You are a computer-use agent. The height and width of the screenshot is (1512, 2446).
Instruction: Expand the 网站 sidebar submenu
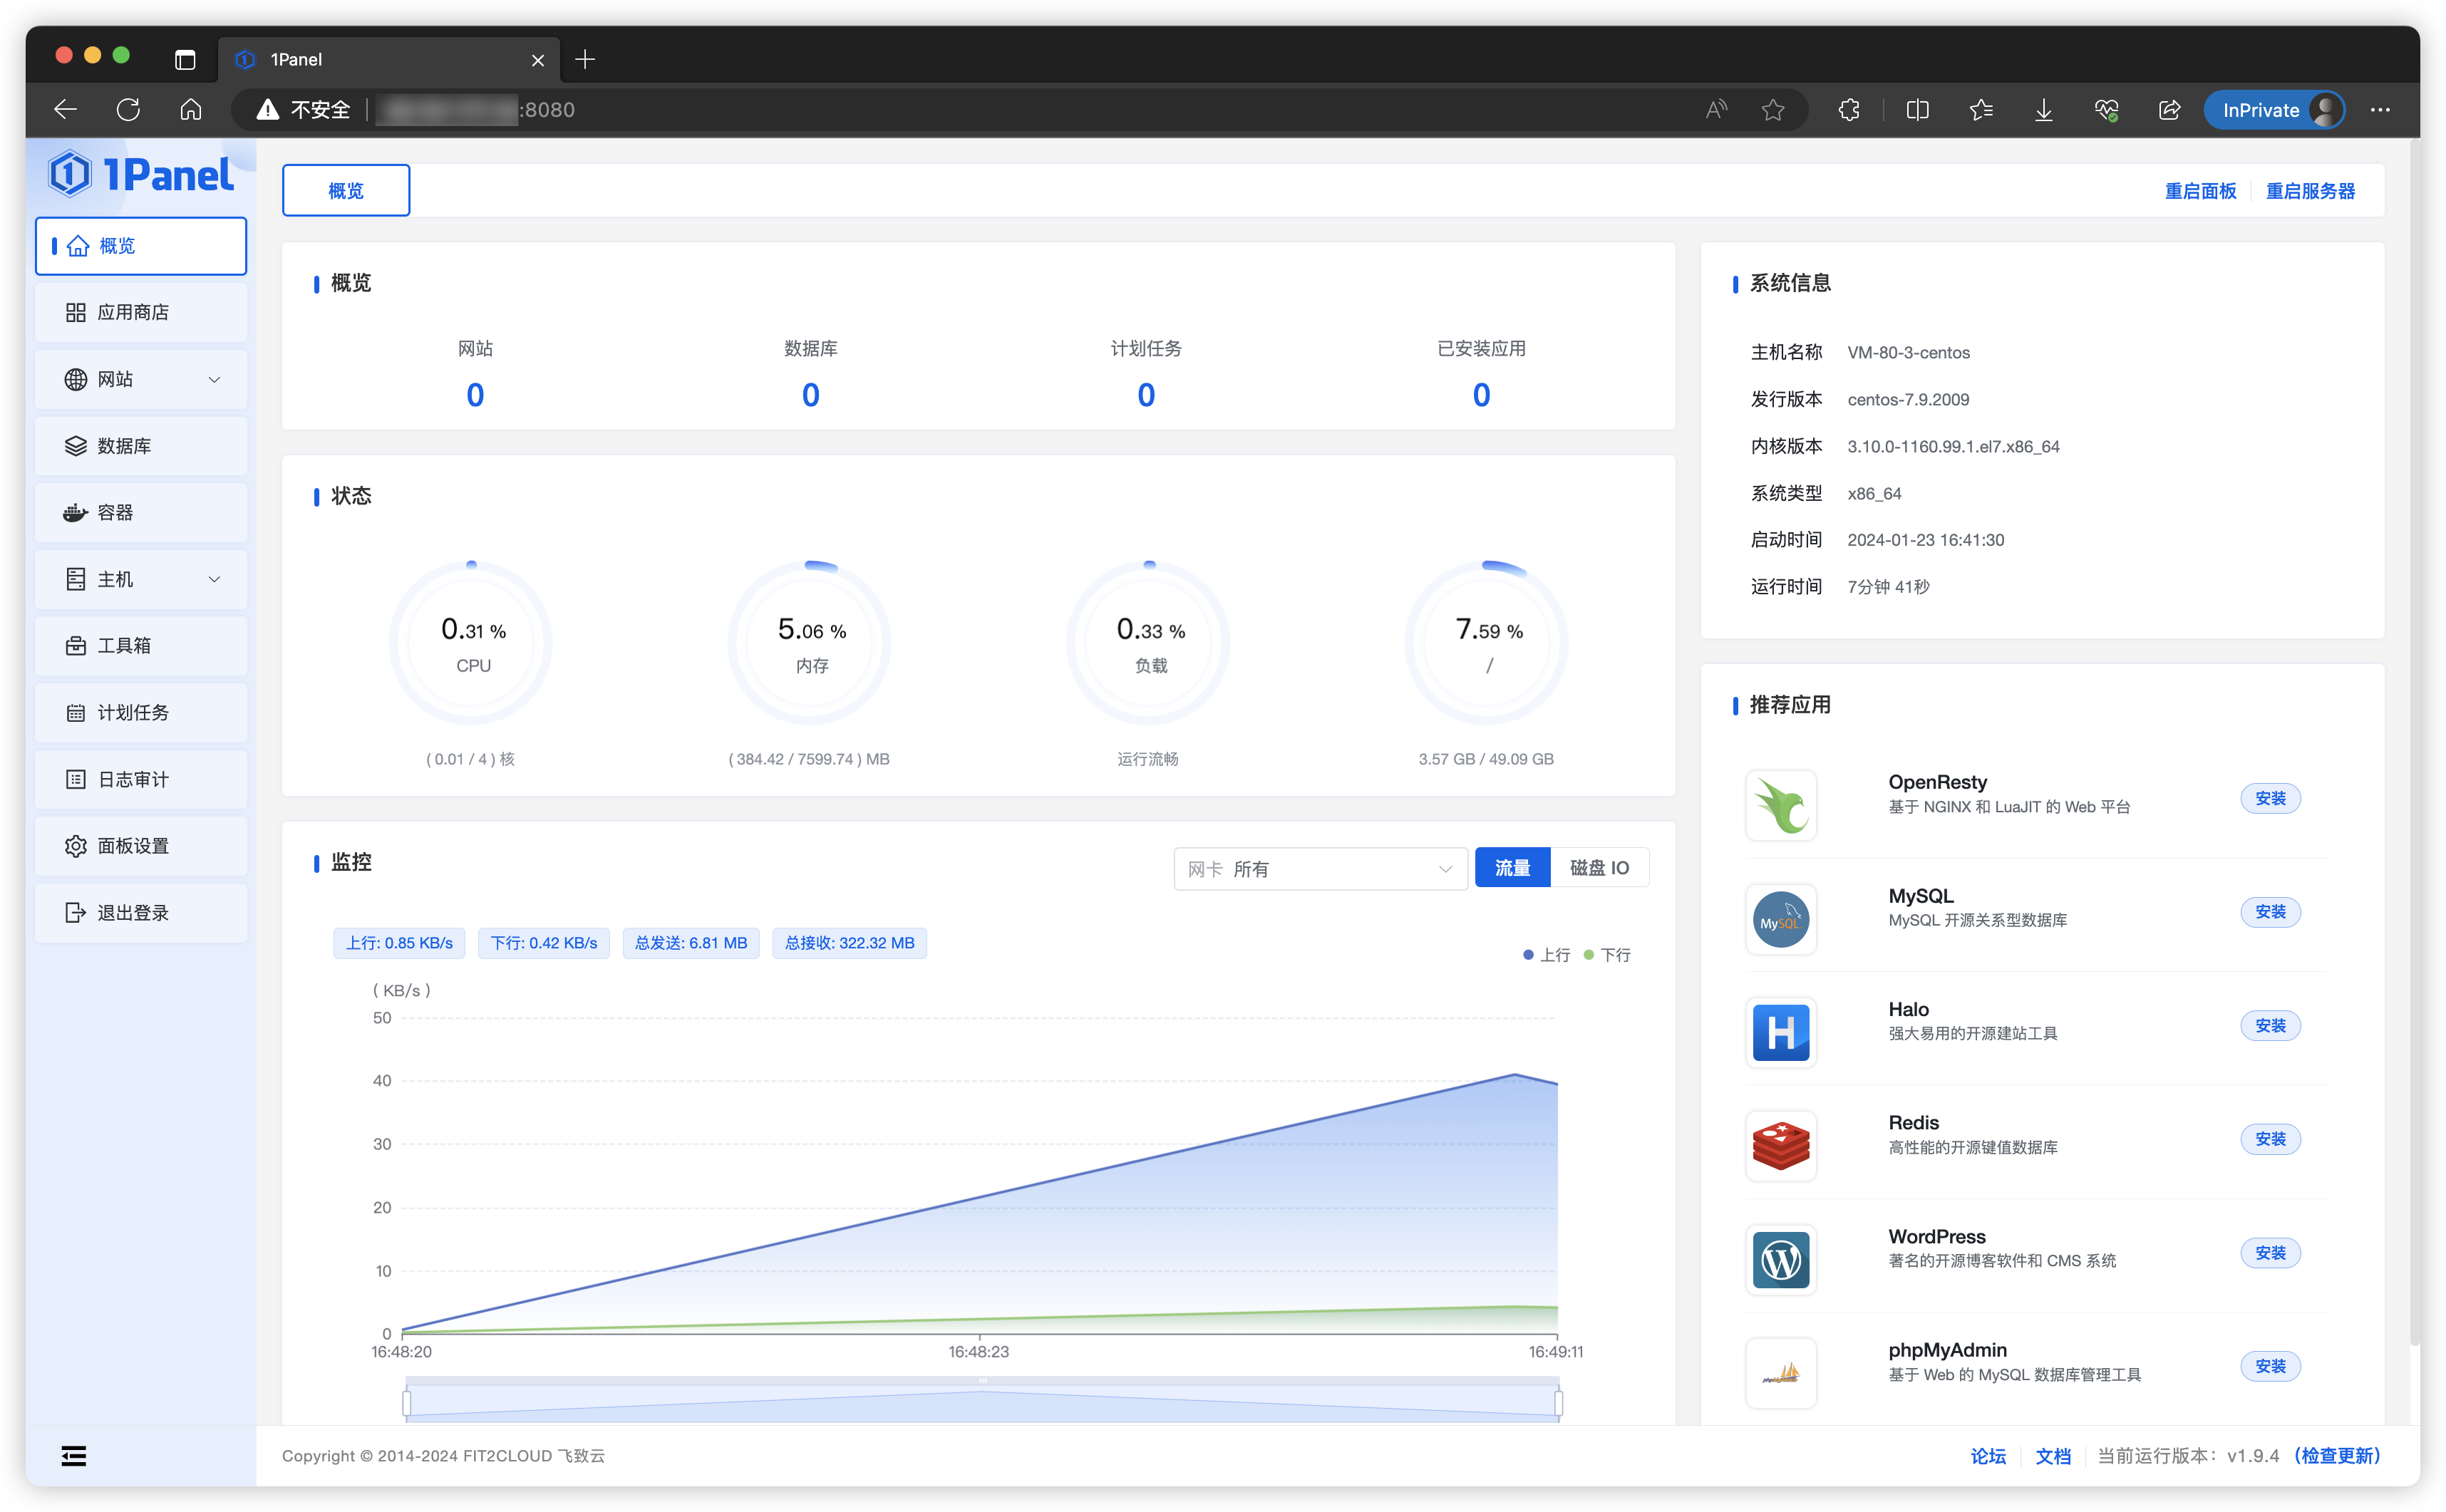tap(141, 379)
